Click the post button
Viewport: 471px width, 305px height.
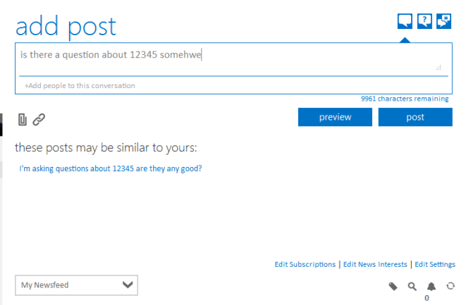tap(415, 117)
